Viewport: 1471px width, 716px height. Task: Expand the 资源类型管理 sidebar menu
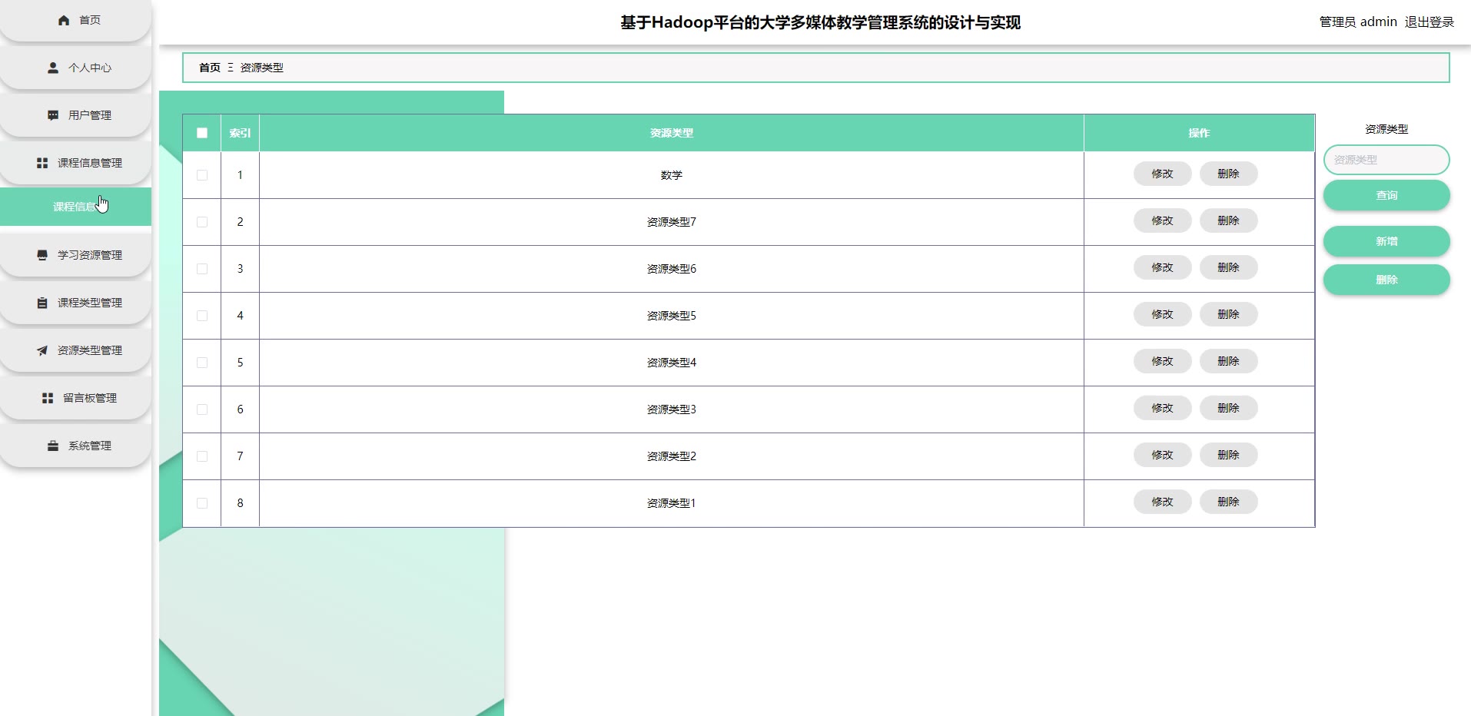(75, 350)
